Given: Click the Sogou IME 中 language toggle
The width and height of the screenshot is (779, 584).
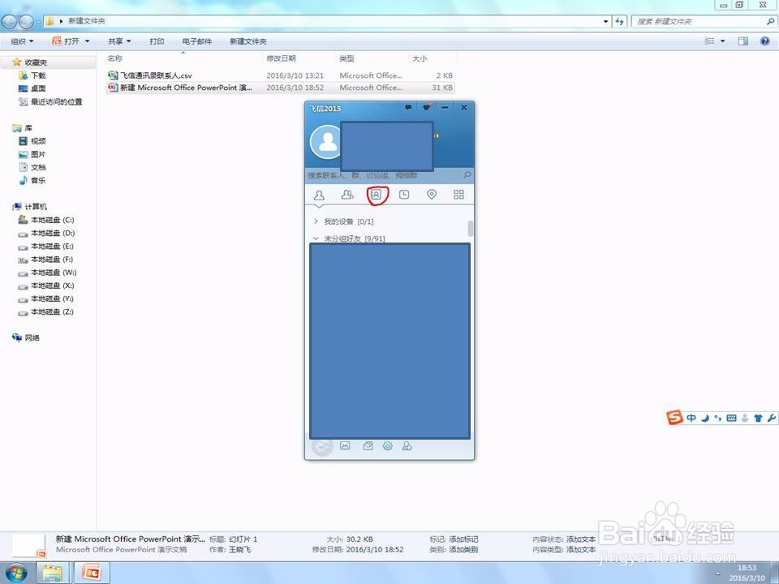Looking at the screenshot, I should (x=691, y=419).
